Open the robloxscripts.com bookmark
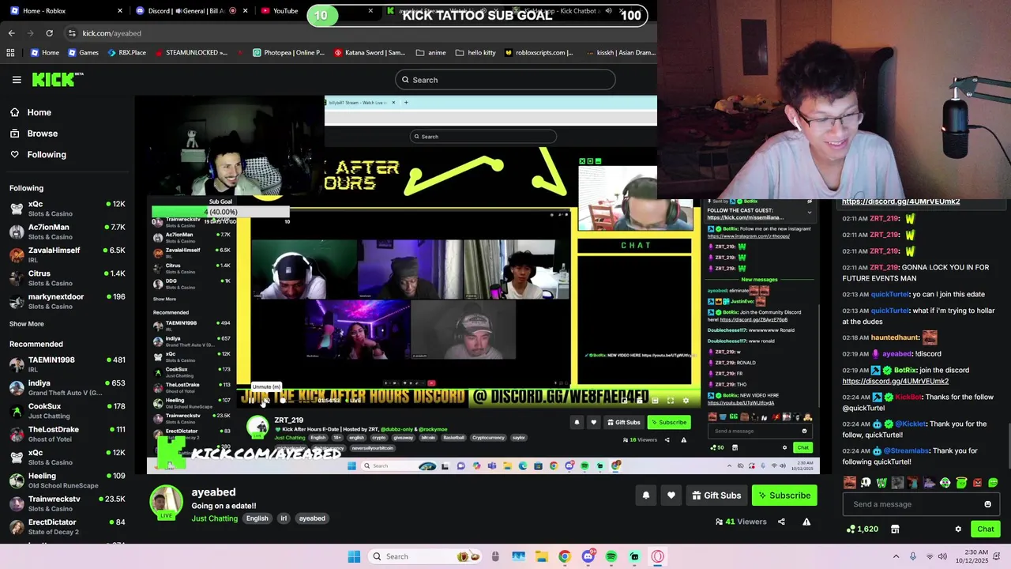Image resolution: width=1011 pixels, height=569 pixels. 539,53
